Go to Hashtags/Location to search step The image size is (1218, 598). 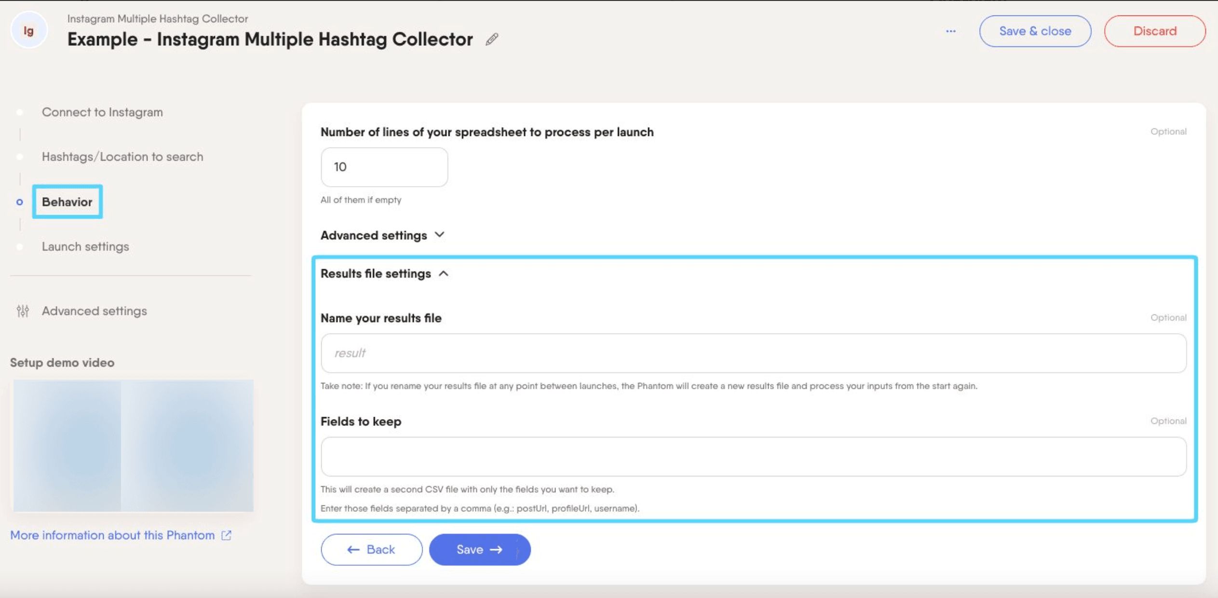(x=122, y=157)
